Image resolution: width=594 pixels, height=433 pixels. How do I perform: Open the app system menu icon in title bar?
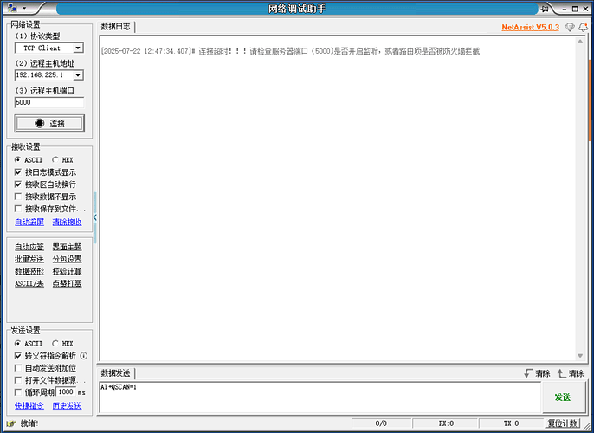tap(12, 8)
